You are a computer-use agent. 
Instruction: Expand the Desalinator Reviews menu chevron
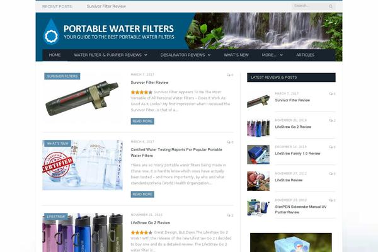point(209,55)
